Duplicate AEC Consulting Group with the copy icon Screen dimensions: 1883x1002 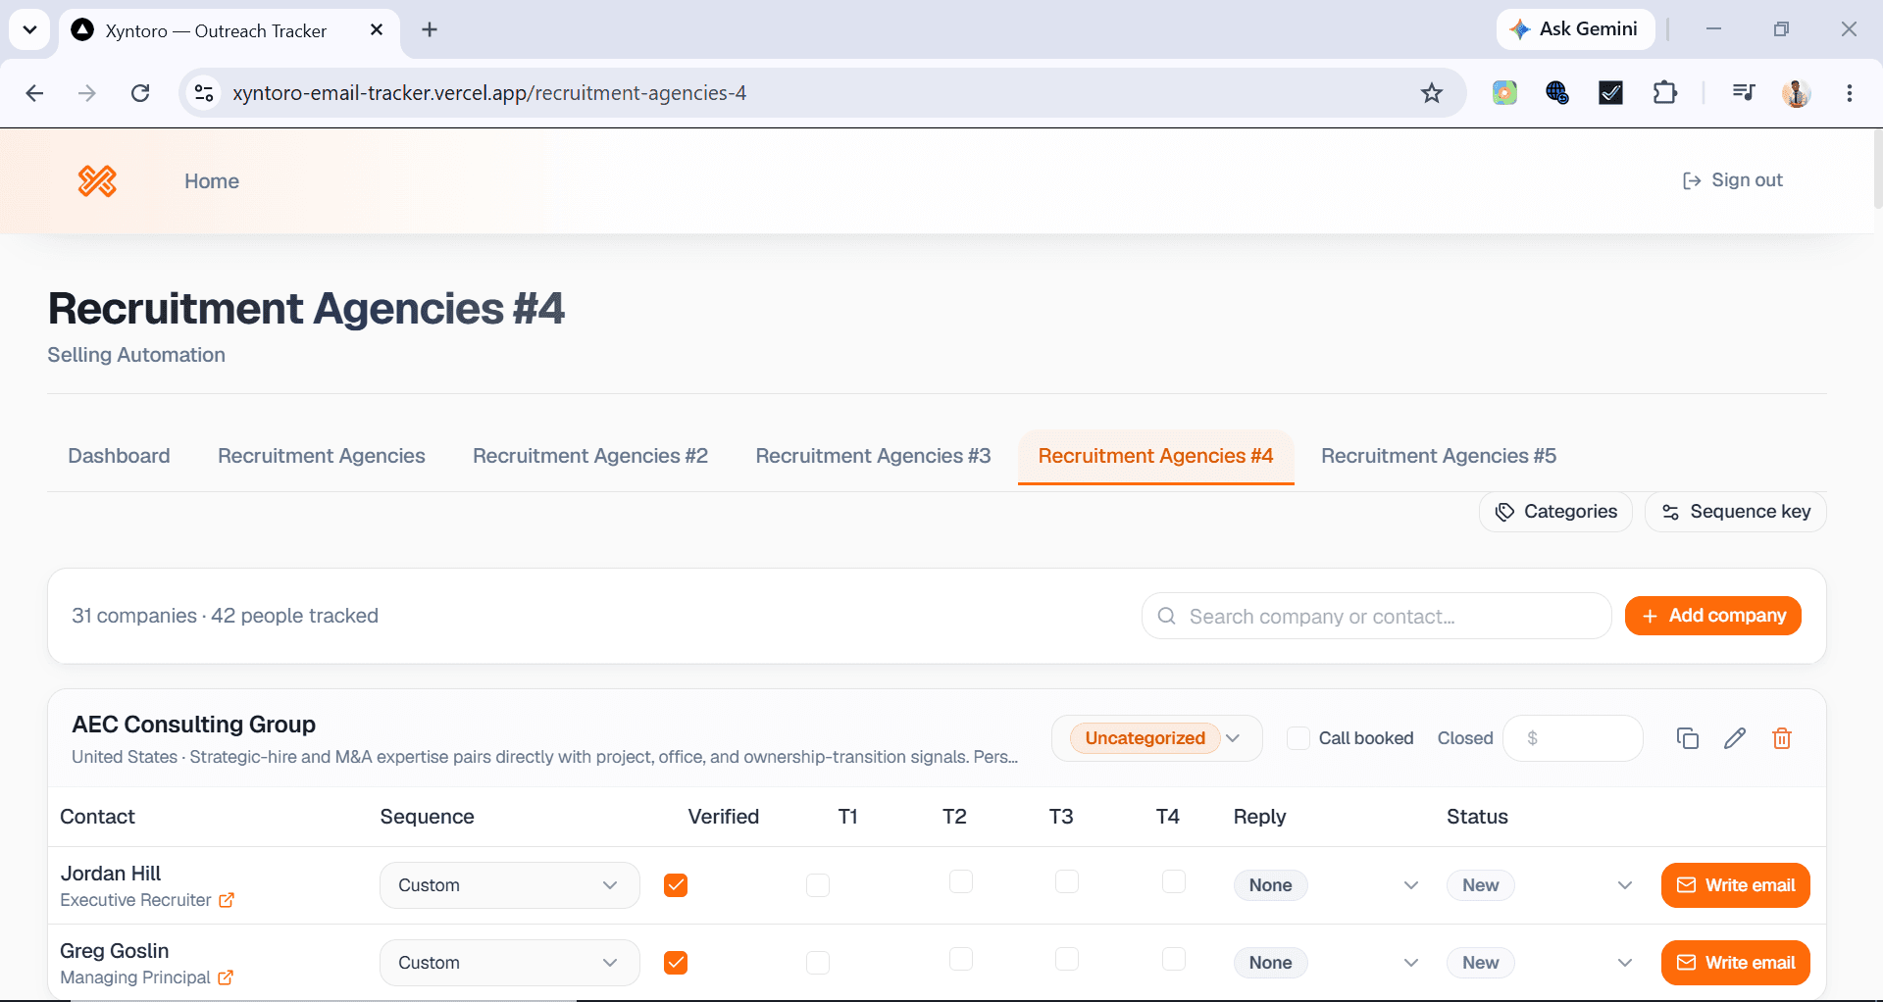1687,738
